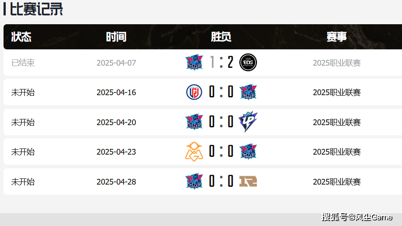Screen dimensions: 402x226
Task: Click the LNG logo in 04-07 match
Action: 194,62
